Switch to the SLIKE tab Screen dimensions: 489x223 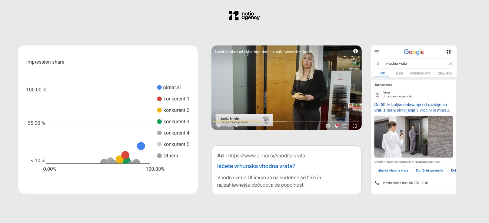pyautogui.click(x=399, y=73)
